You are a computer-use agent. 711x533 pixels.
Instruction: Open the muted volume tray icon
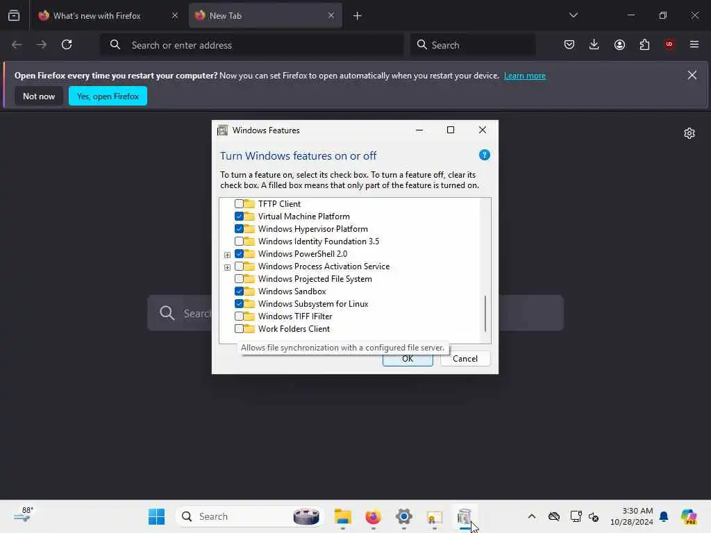(x=594, y=516)
